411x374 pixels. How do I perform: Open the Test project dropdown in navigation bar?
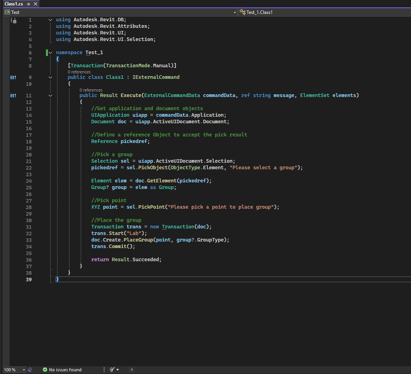(234, 12)
